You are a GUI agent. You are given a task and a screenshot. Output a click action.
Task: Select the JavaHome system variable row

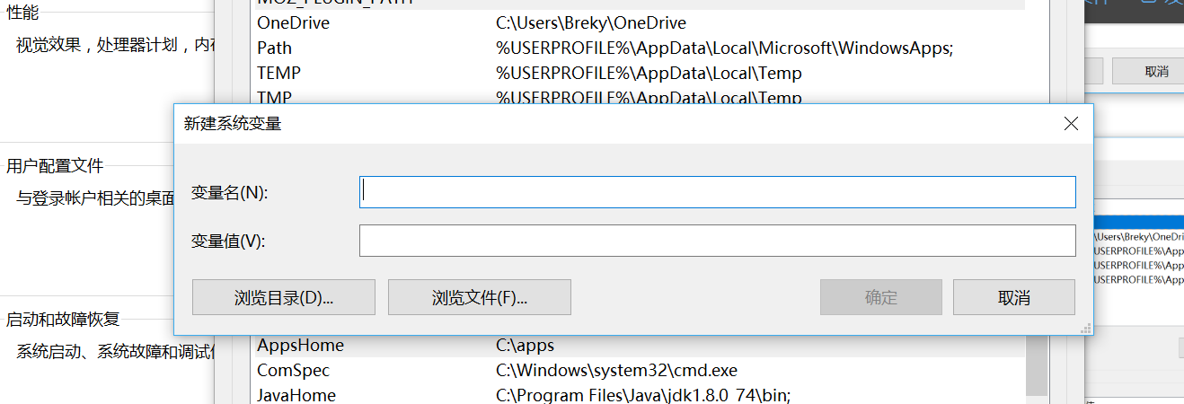click(639, 394)
